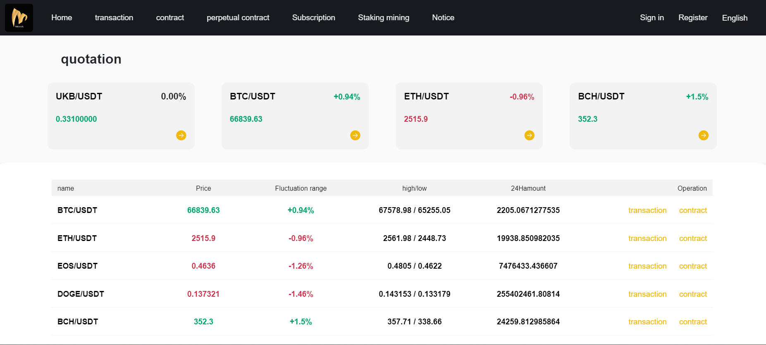Click contract link in ETH/USDT row

pyautogui.click(x=693, y=239)
